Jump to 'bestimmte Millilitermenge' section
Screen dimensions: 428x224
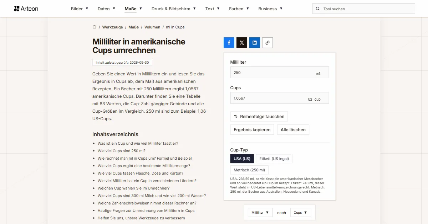coord(144,166)
